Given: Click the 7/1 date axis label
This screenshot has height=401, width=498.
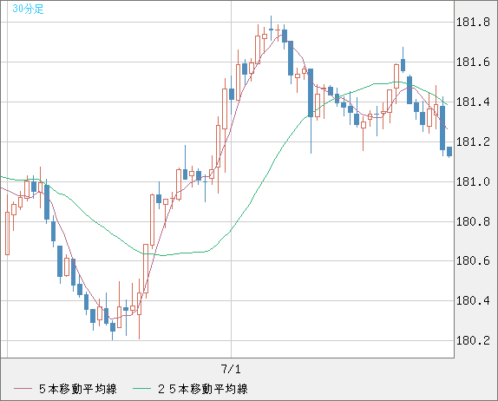Looking at the screenshot, I should tap(231, 369).
